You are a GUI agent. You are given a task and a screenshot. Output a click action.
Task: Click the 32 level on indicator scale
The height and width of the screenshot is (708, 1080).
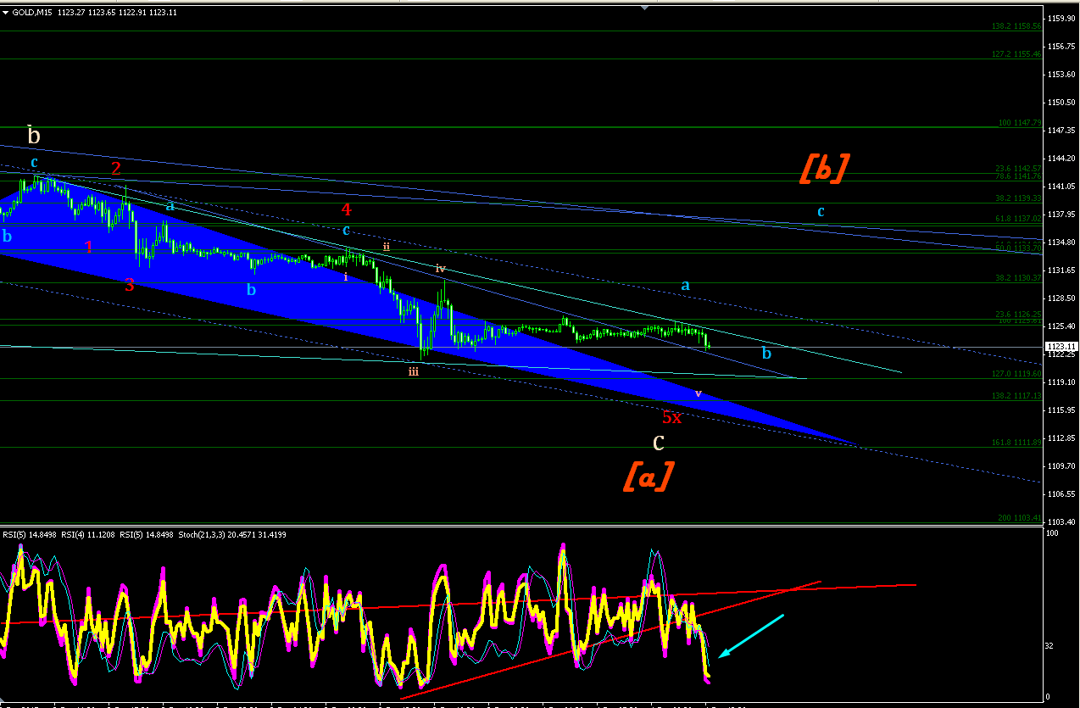(x=1051, y=646)
